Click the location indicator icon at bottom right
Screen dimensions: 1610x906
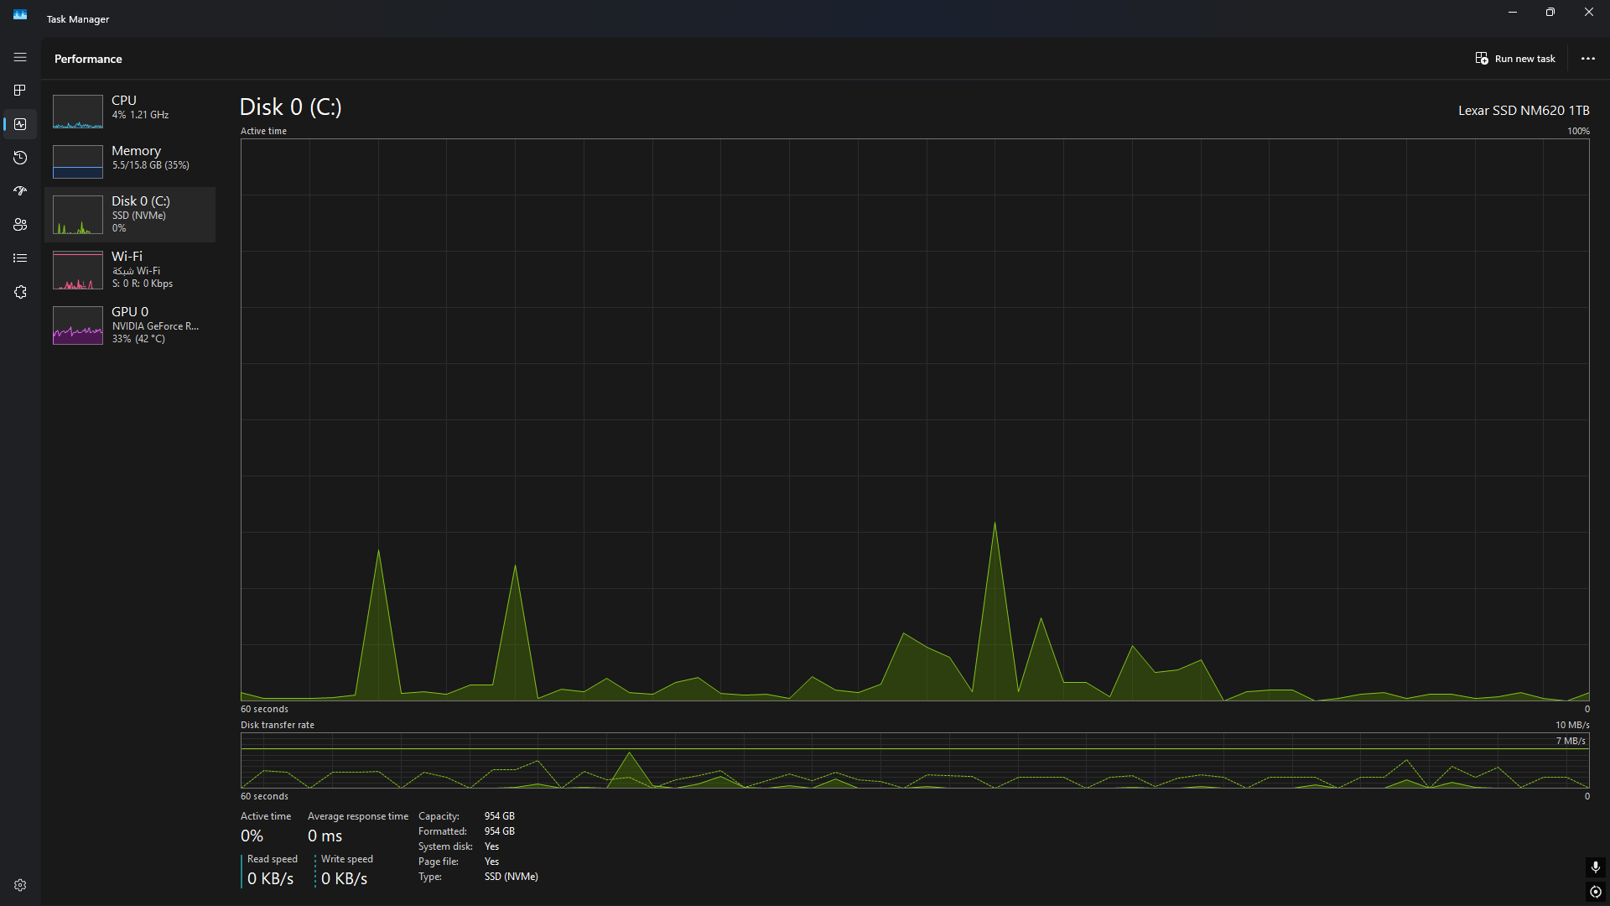[1595, 892]
